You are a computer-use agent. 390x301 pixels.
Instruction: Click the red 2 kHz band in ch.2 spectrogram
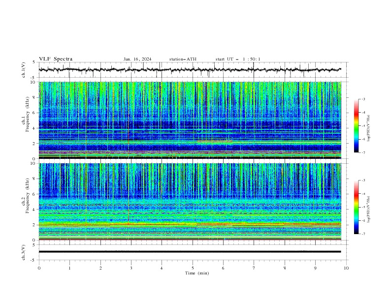click(x=190, y=224)
